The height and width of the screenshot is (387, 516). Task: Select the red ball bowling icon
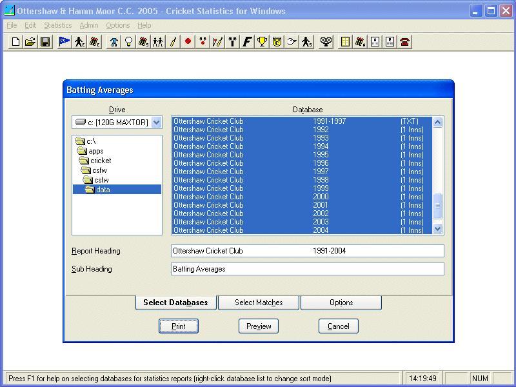188,41
